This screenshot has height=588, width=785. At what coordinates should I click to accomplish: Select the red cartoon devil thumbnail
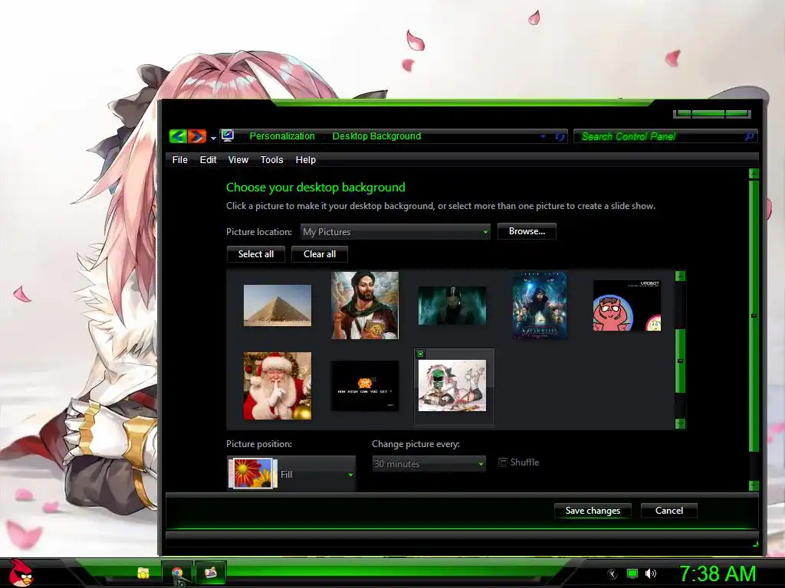click(x=627, y=305)
